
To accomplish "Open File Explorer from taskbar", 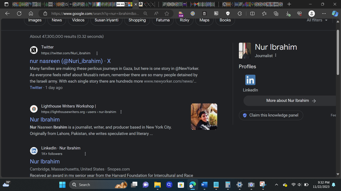I will pyautogui.click(x=157, y=185).
